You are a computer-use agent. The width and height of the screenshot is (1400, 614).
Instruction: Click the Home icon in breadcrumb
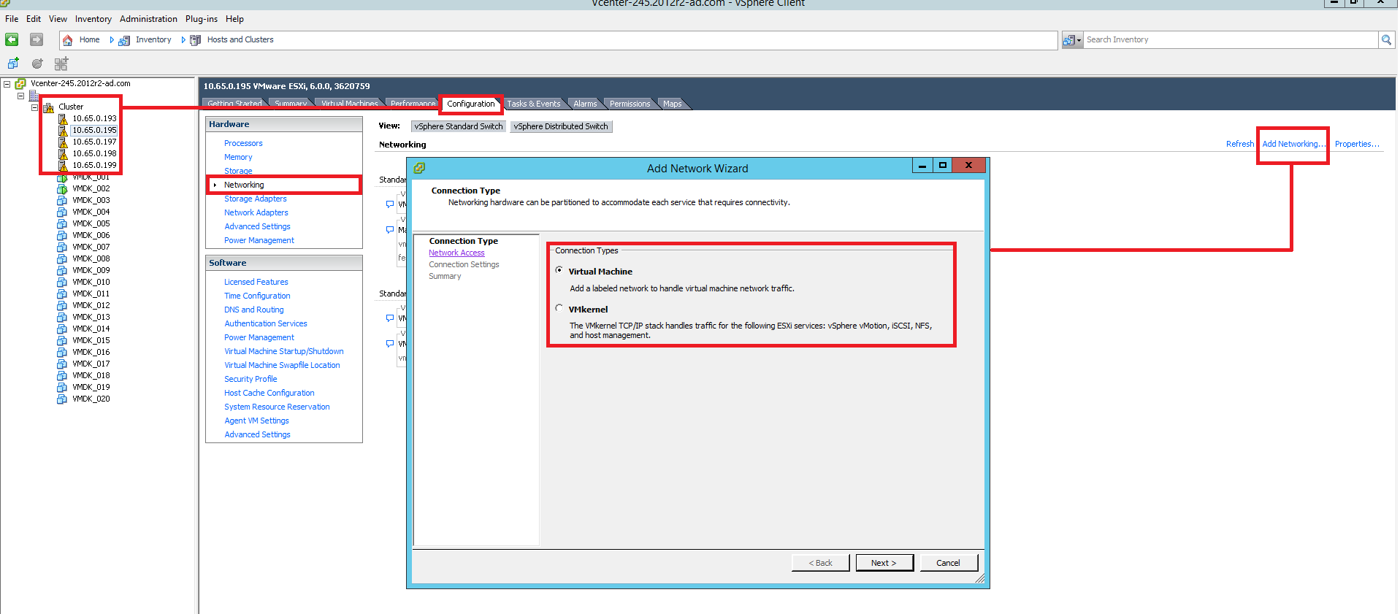click(68, 40)
